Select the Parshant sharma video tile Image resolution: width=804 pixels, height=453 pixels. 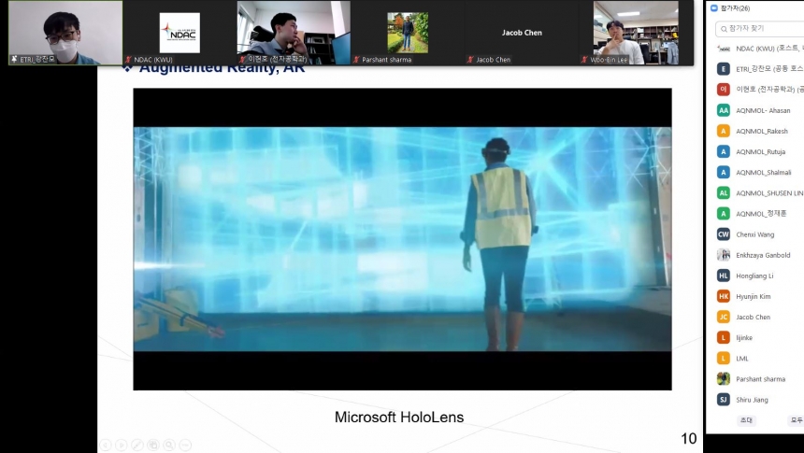pos(408,33)
